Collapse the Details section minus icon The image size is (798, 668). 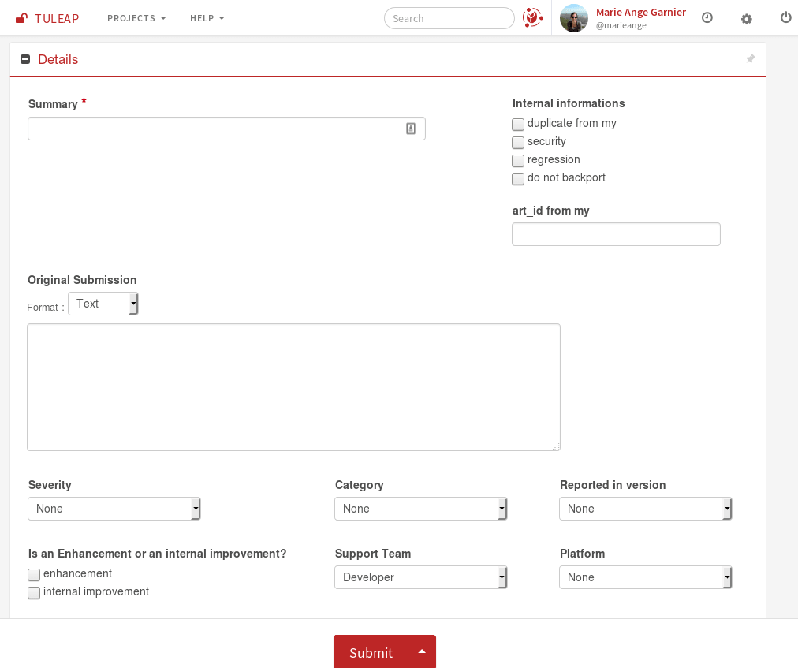[25, 59]
